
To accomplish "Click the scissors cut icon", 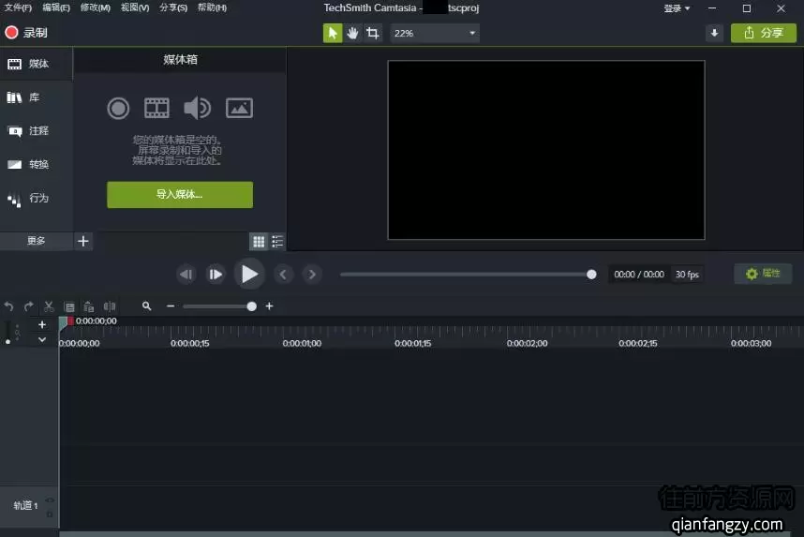I will point(49,306).
